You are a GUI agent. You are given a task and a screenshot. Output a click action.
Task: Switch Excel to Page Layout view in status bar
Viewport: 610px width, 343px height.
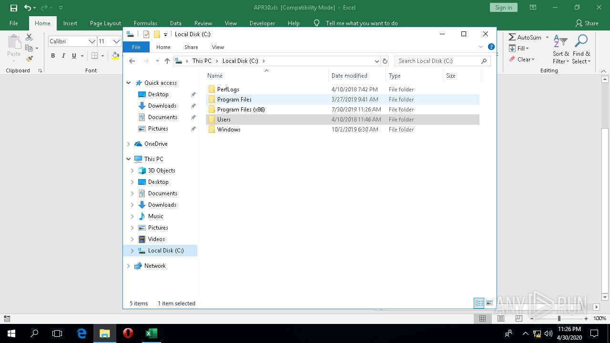pos(500,319)
